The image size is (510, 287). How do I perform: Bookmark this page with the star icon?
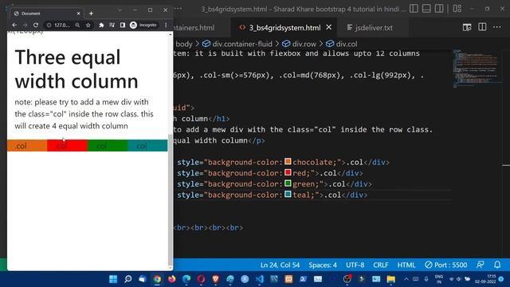coord(88,25)
